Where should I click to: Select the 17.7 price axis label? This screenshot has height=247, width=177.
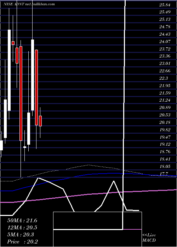(x=164, y=174)
